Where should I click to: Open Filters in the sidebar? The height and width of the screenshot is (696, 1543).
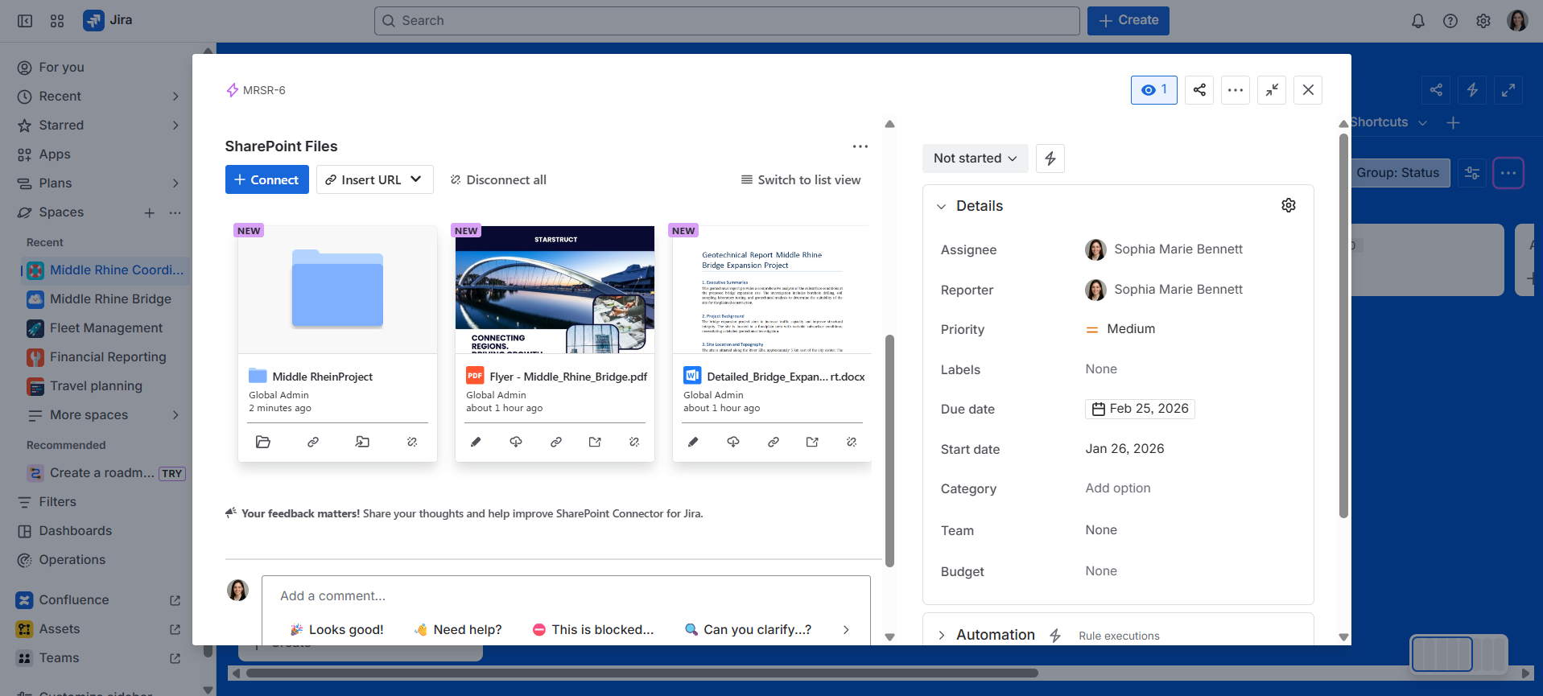58,502
